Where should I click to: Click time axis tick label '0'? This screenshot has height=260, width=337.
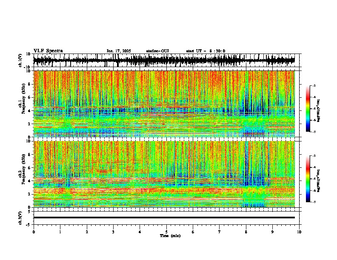coord(34,232)
